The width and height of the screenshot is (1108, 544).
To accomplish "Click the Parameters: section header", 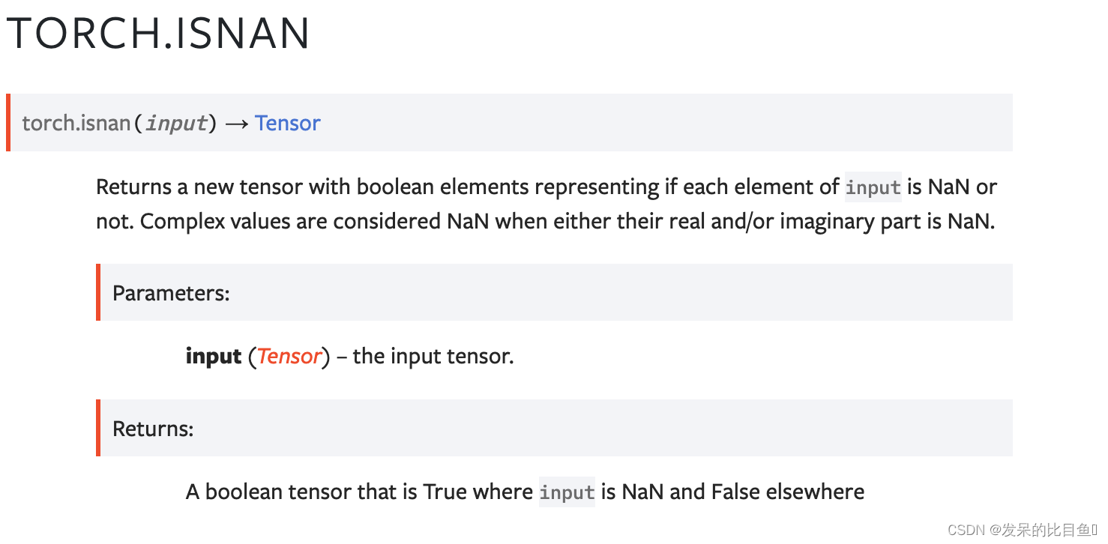I will click(171, 292).
